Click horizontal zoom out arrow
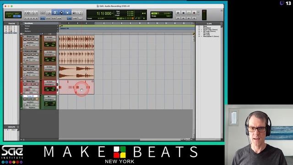The height and width of the screenshot is (165, 293). pyautogui.click(x=25, y=13)
